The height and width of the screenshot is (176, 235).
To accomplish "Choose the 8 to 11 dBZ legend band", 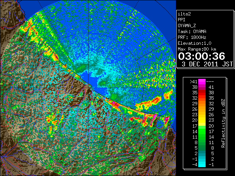I will 202,143.
